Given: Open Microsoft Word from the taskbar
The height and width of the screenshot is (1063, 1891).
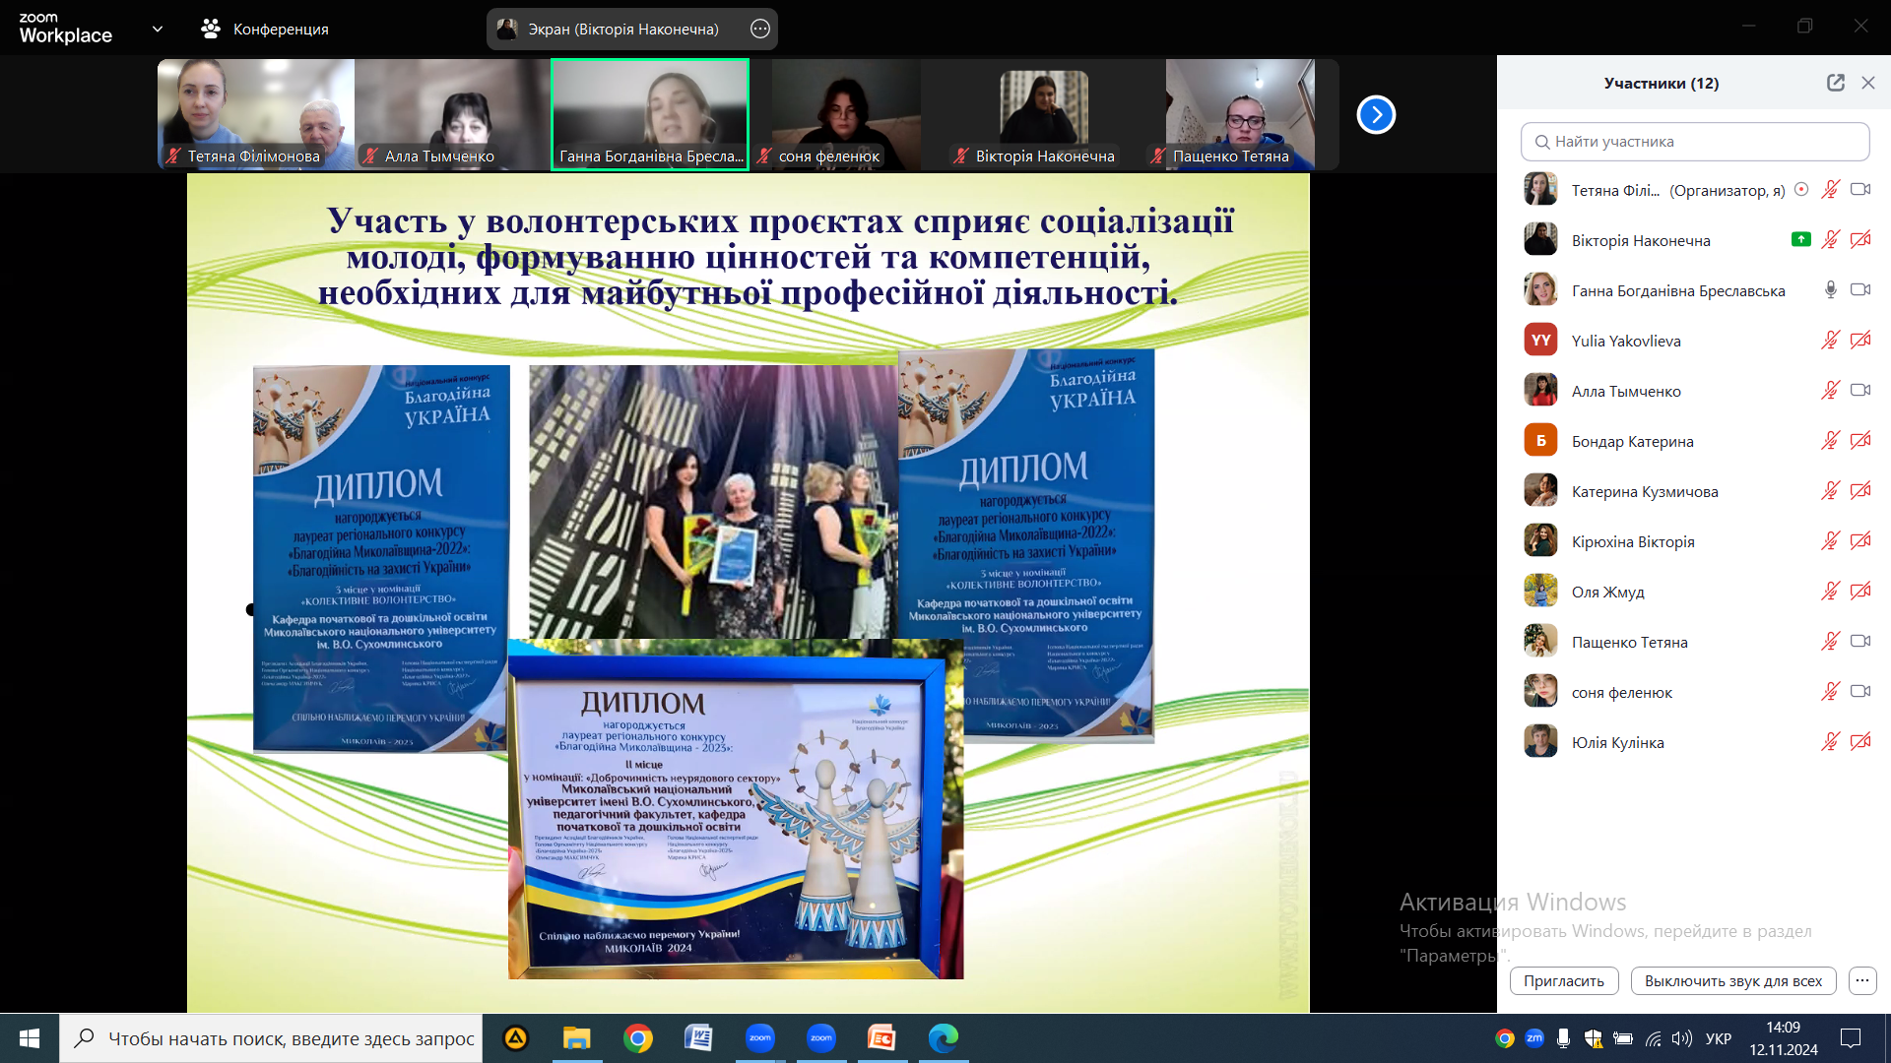Looking at the screenshot, I should click(698, 1038).
